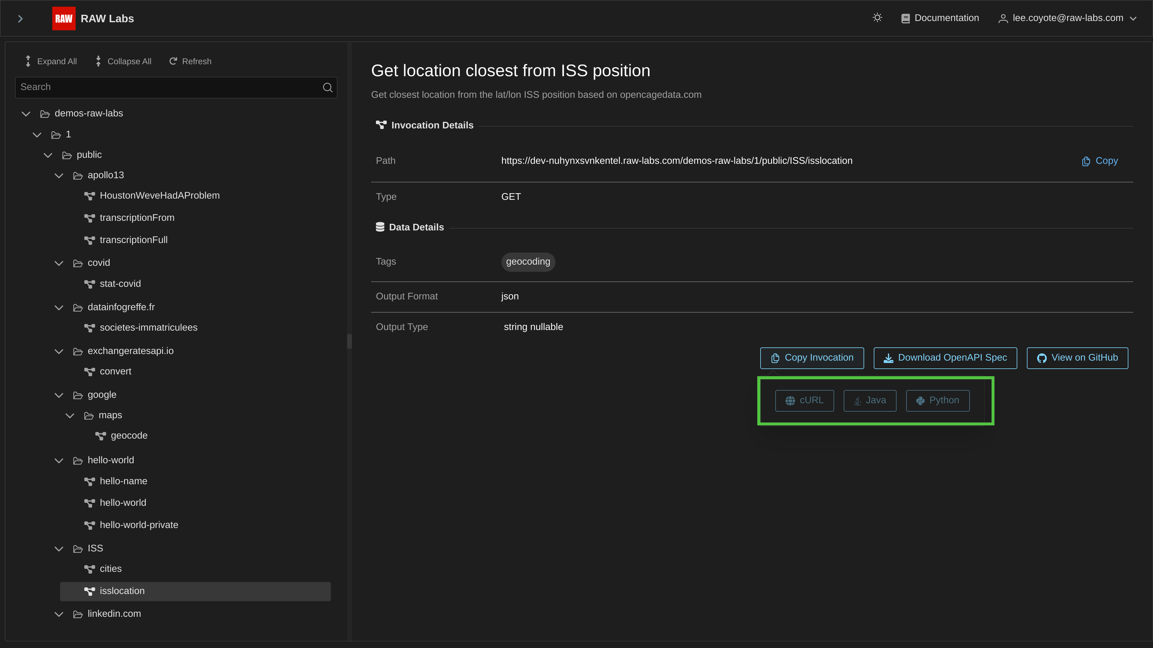The height and width of the screenshot is (648, 1153).
Task: Click the geocoding tag chip
Action: coord(528,262)
